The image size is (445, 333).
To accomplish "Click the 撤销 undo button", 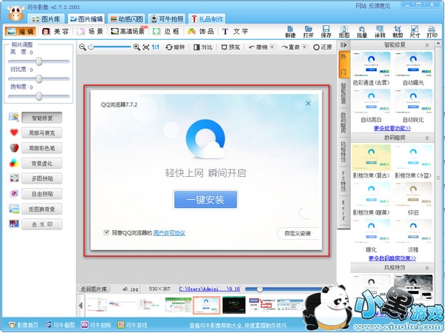I will pyautogui.click(x=258, y=47).
